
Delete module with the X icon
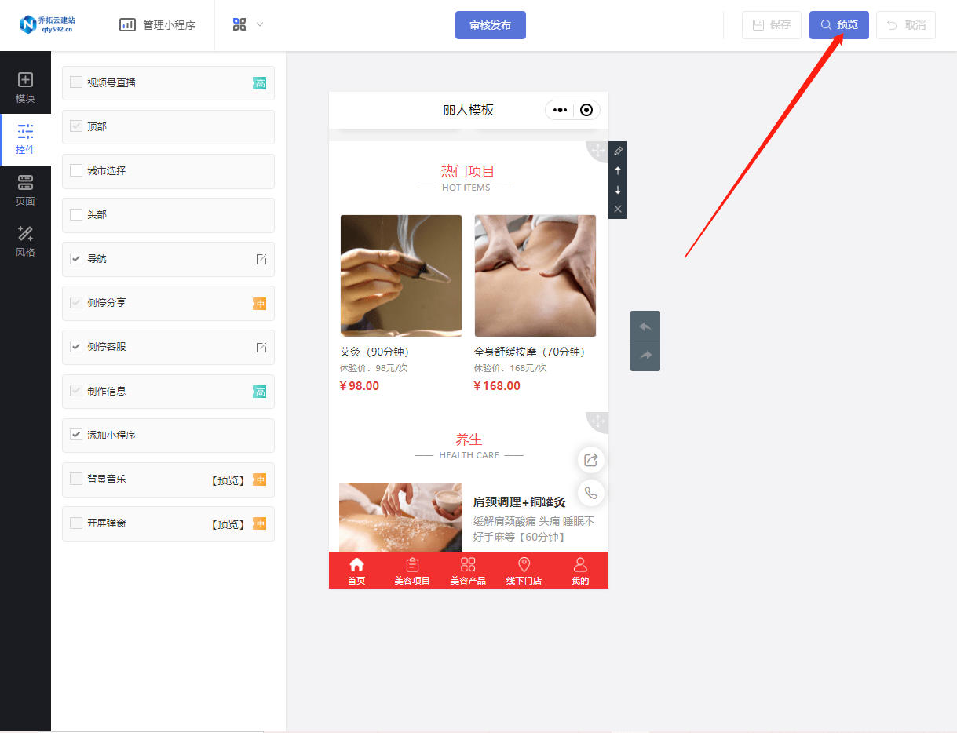click(x=618, y=209)
